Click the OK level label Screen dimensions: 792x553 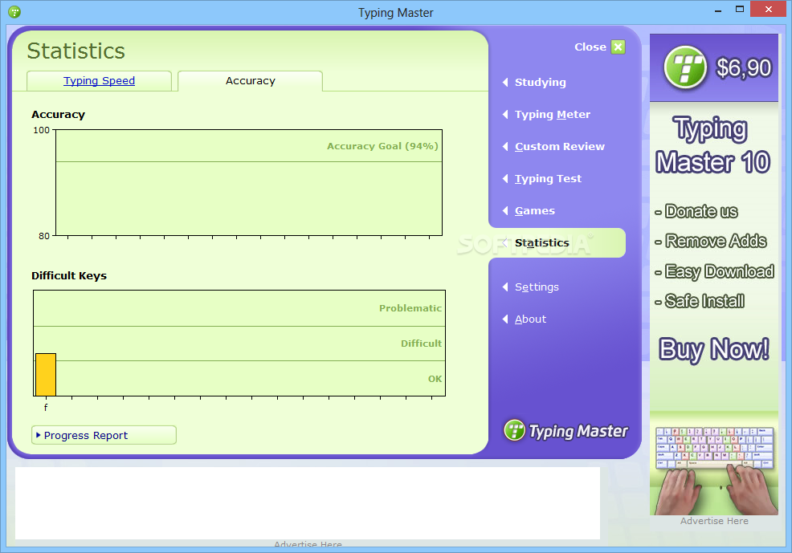[435, 378]
